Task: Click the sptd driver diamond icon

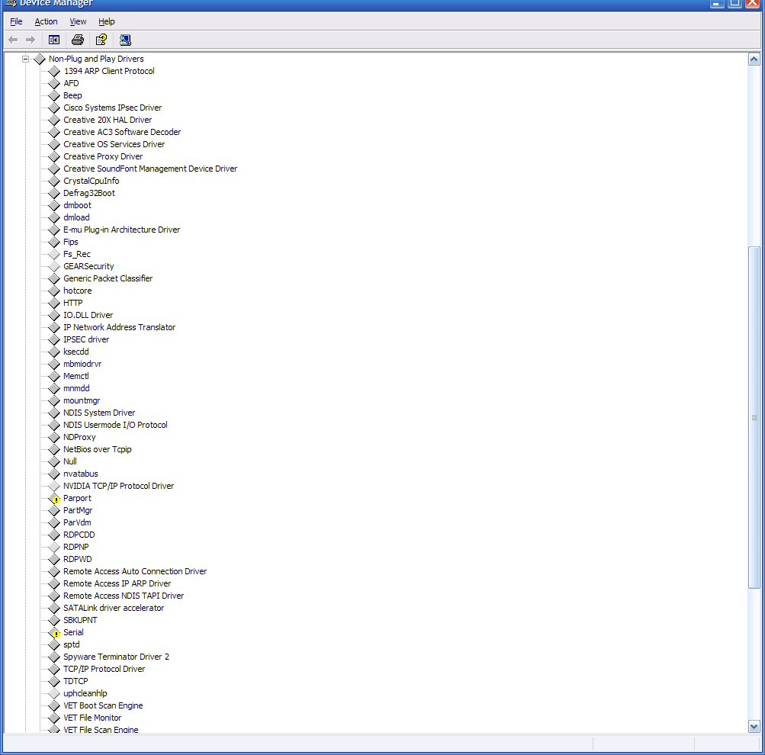Action: click(x=54, y=644)
